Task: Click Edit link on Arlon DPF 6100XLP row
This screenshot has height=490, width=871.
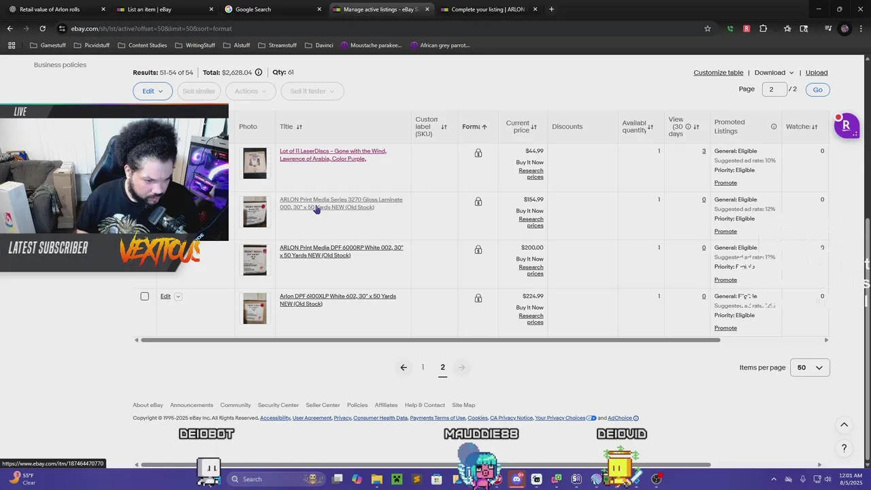Action: click(165, 297)
